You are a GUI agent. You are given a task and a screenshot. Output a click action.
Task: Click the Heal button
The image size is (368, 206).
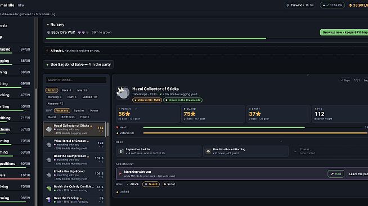(x=336, y=174)
